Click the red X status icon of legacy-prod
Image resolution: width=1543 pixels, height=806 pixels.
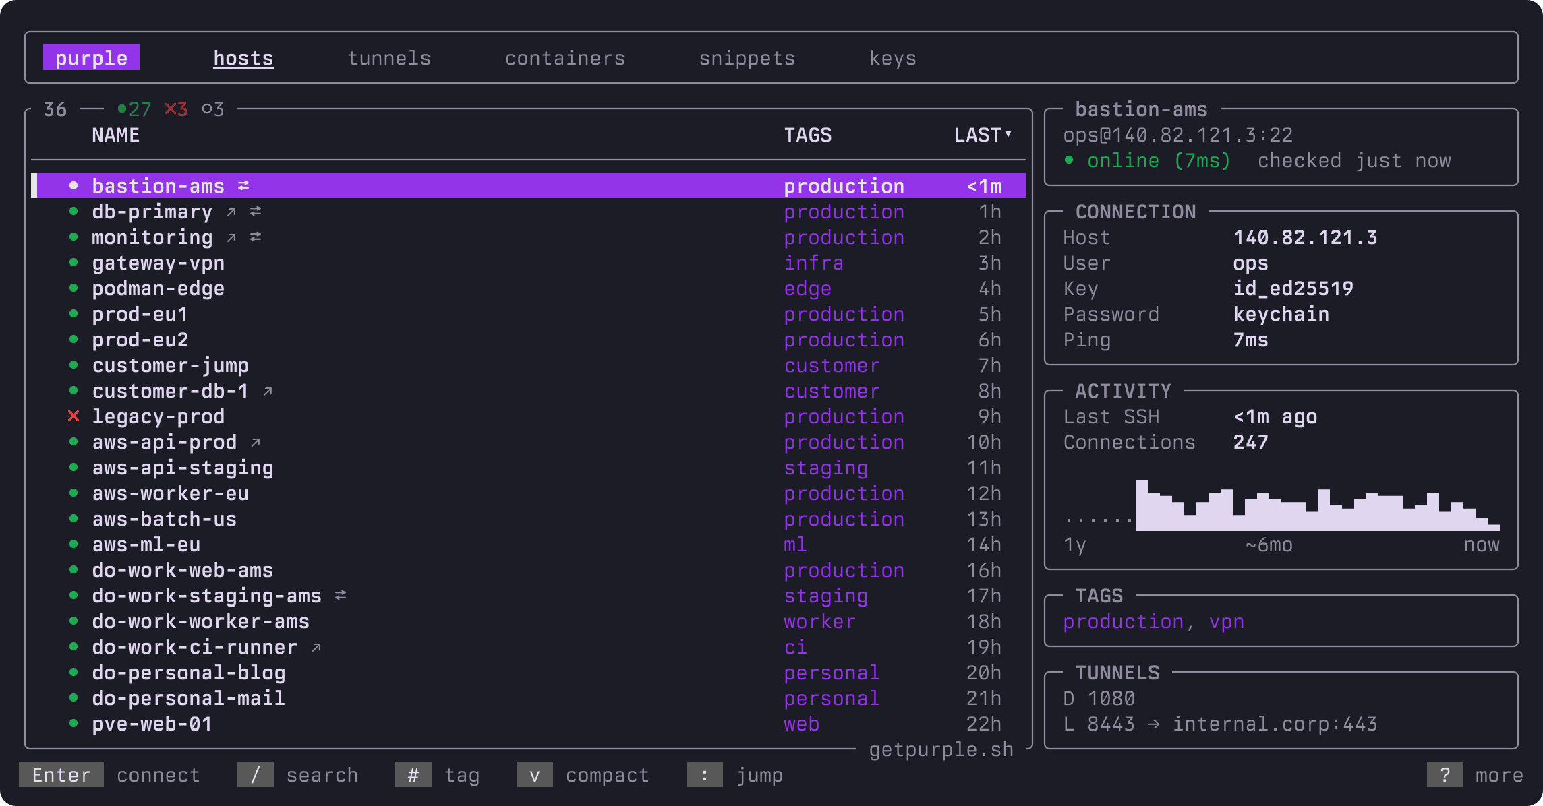[x=74, y=416]
